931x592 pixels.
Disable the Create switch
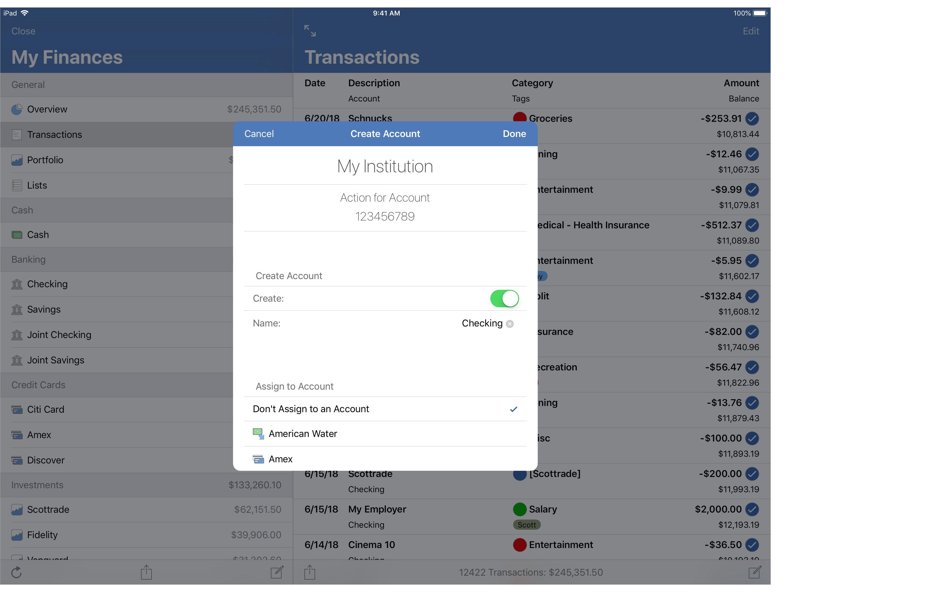click(504, 298)
